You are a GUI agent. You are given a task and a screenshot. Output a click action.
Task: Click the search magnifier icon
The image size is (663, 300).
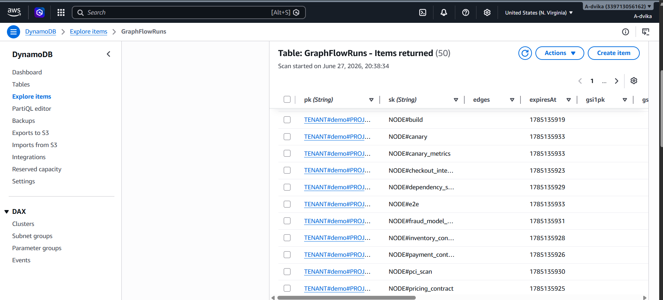(x=80, y=12)
